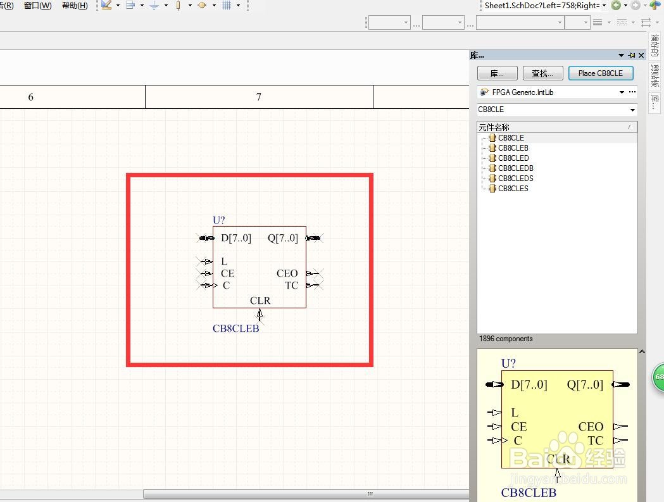
Task: Click the arrow style icon
Action: [x=646, y=22]
